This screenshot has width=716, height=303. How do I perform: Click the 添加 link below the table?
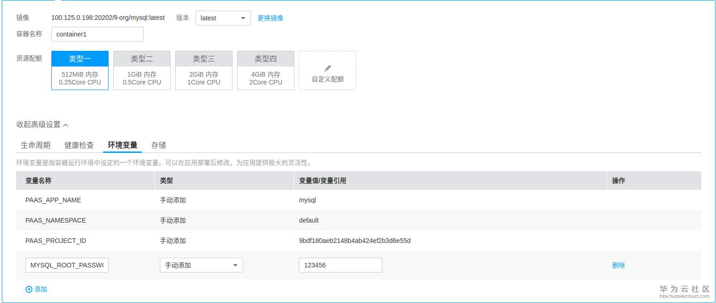tap(39, 289)
